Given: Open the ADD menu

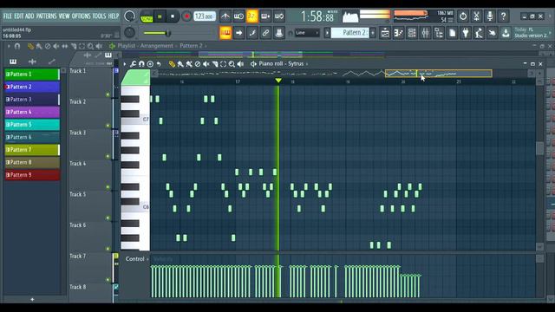Looking at the screenshot, I should [x=29, y=16].
